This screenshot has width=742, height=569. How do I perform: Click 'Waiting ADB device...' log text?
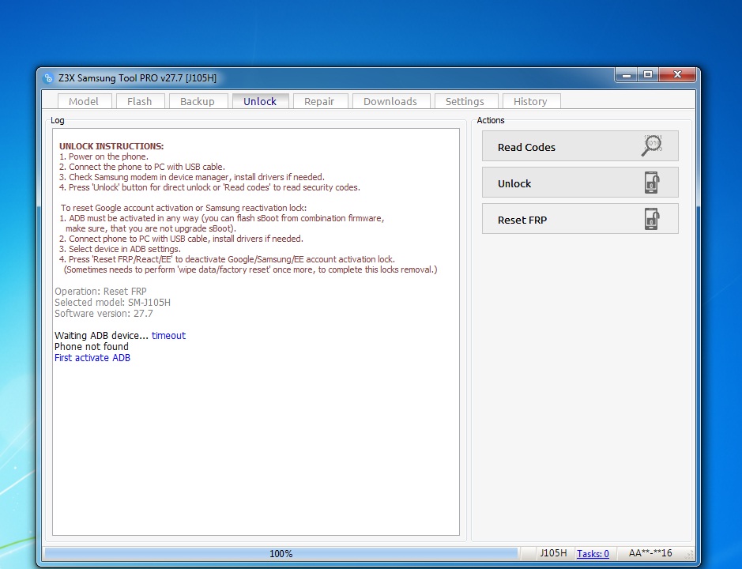coord(102,336)
